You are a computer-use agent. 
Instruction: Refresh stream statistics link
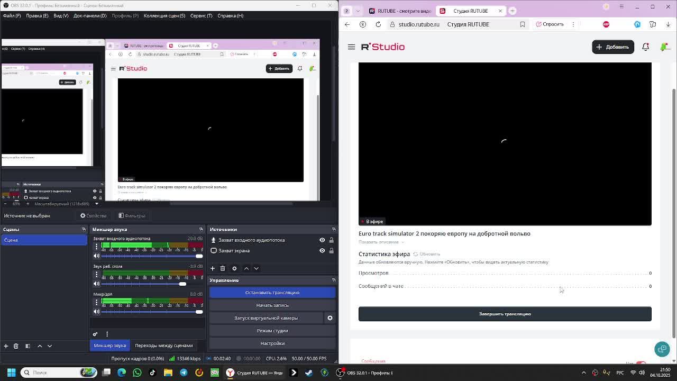[426, 254]
